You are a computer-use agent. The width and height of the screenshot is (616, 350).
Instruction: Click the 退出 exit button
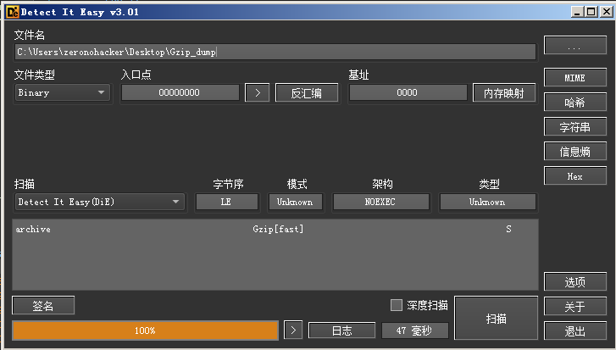(575, 331)
